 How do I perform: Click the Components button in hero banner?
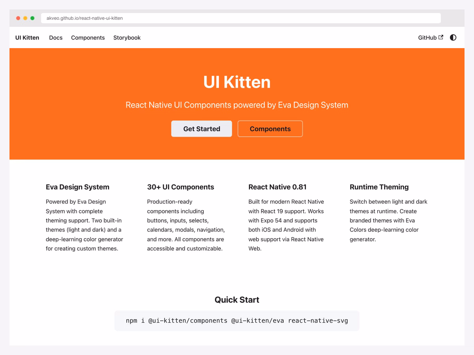270,129
